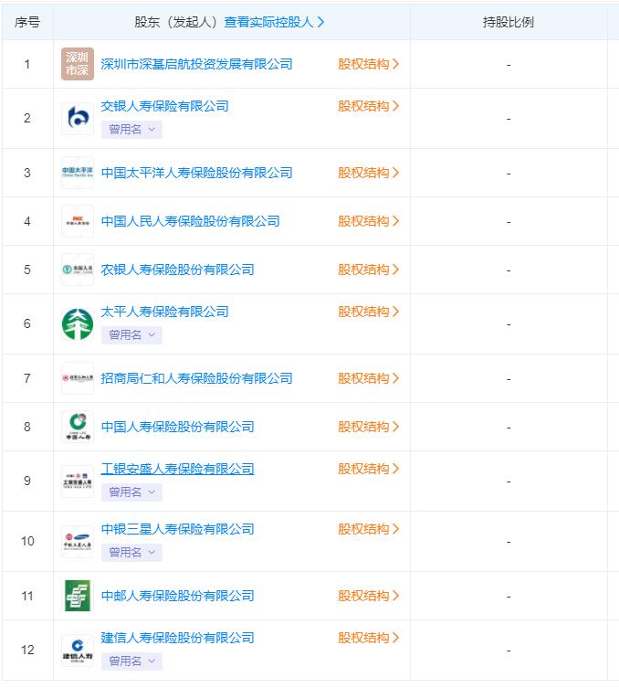View 股权结构 for 中银三星人寿

click(368, 529)
